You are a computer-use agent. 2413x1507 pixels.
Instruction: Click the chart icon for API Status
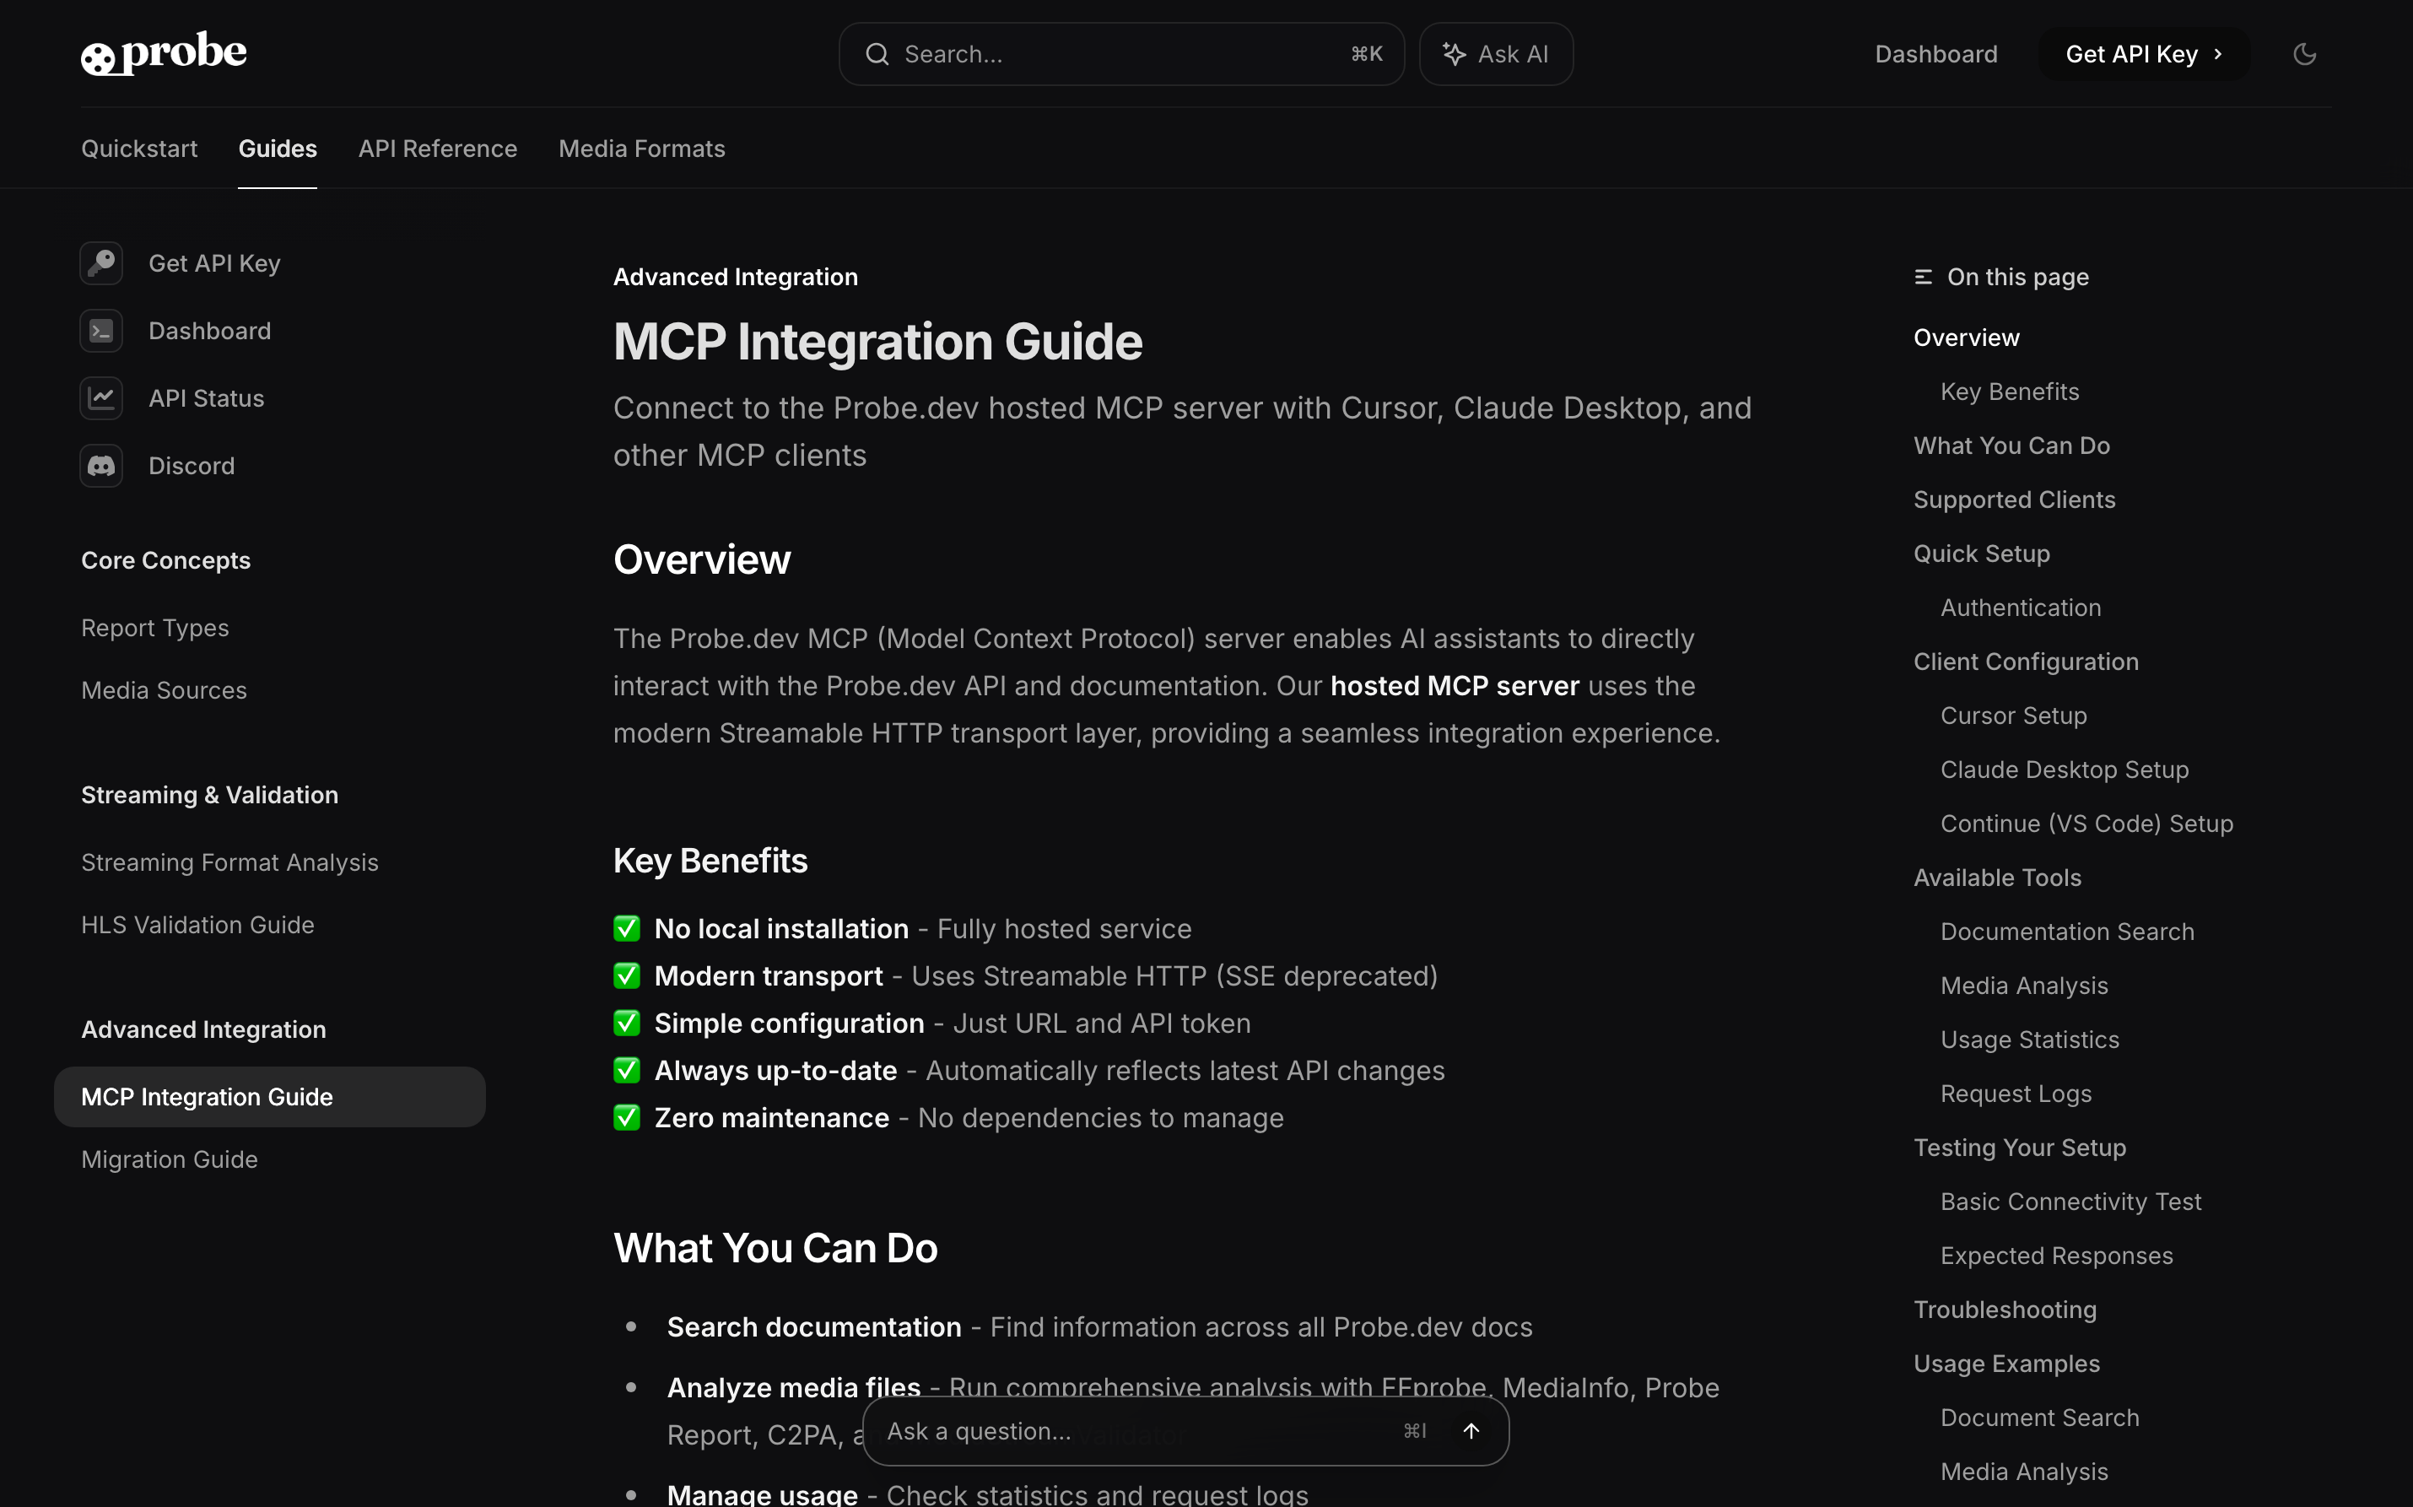(101, 397)
